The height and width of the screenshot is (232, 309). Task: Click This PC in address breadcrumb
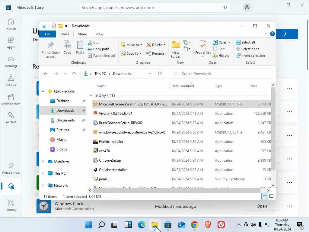click(100, 74)
